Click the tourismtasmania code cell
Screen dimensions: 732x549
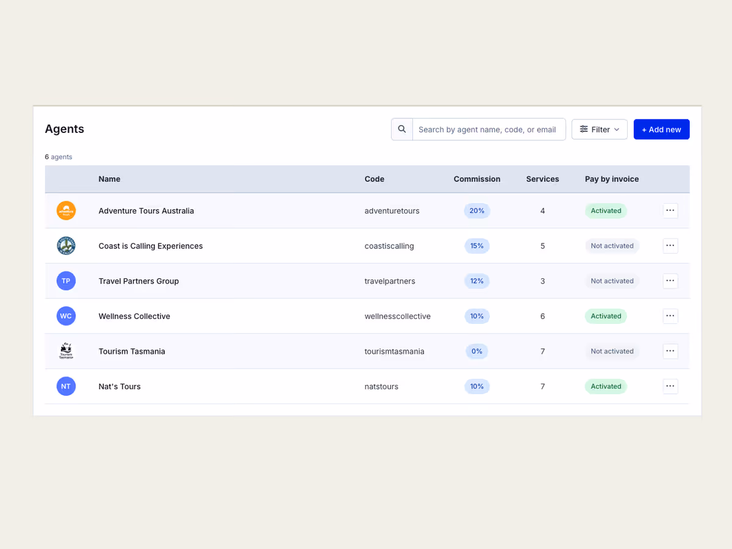395,351
